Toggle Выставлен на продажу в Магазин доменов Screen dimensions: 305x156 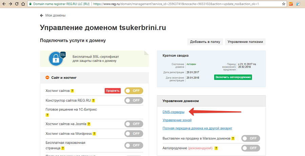click(x=250, y=138)
